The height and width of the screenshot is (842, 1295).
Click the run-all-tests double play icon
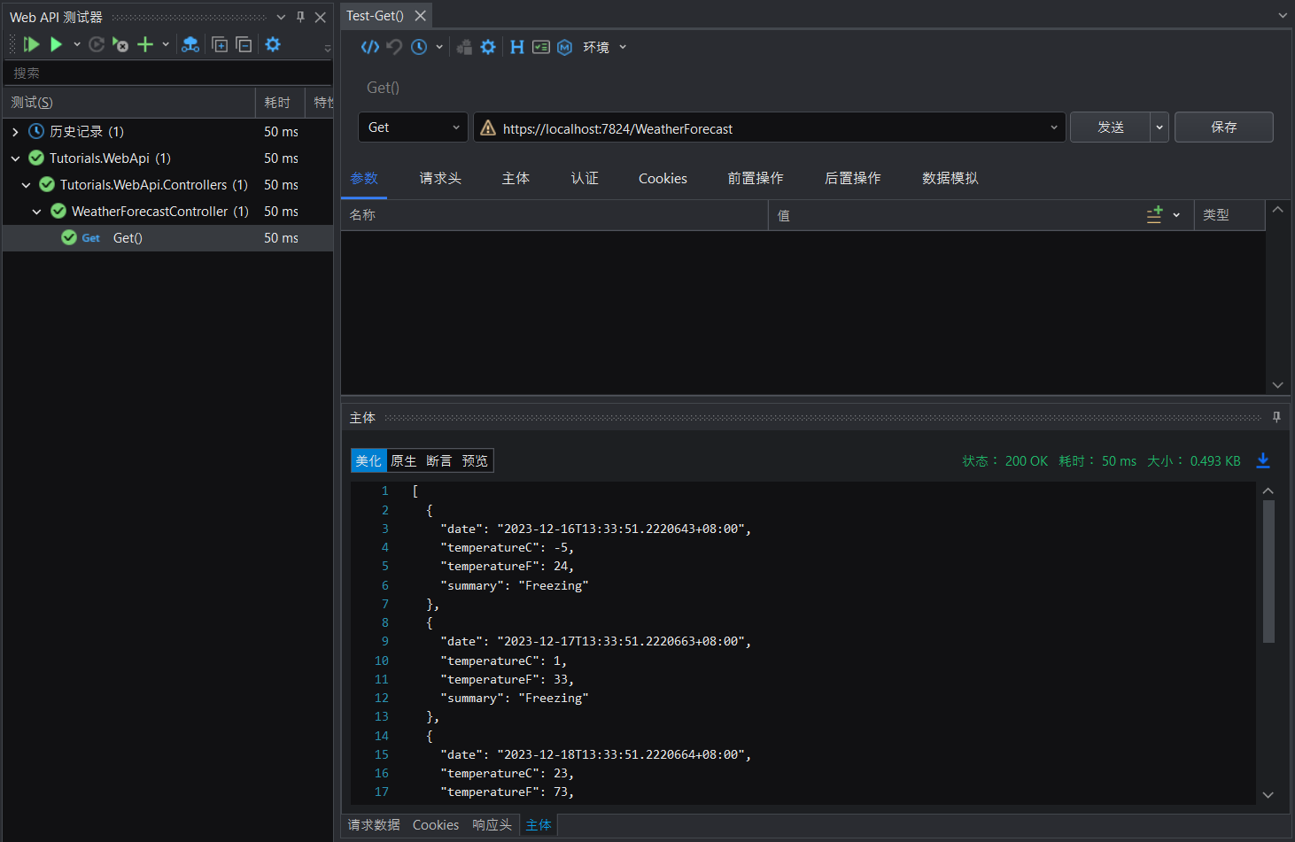click(31, 44)
